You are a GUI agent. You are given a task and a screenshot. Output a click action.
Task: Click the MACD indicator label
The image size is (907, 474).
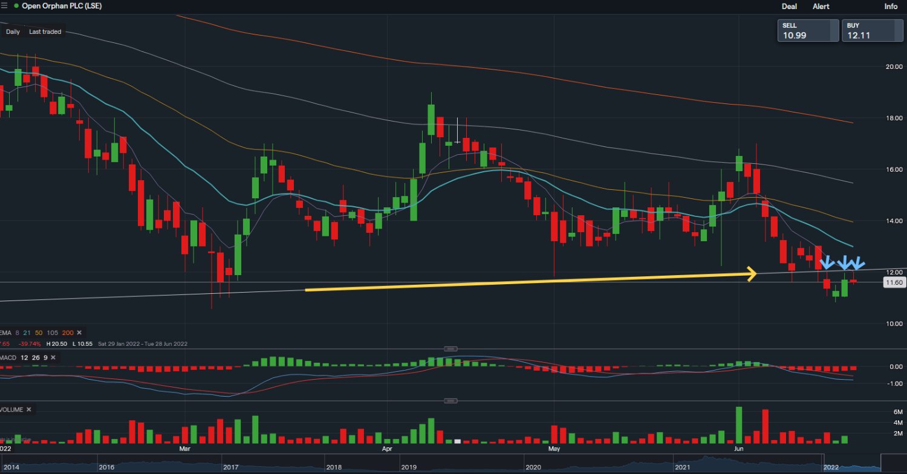pos(8,357)
